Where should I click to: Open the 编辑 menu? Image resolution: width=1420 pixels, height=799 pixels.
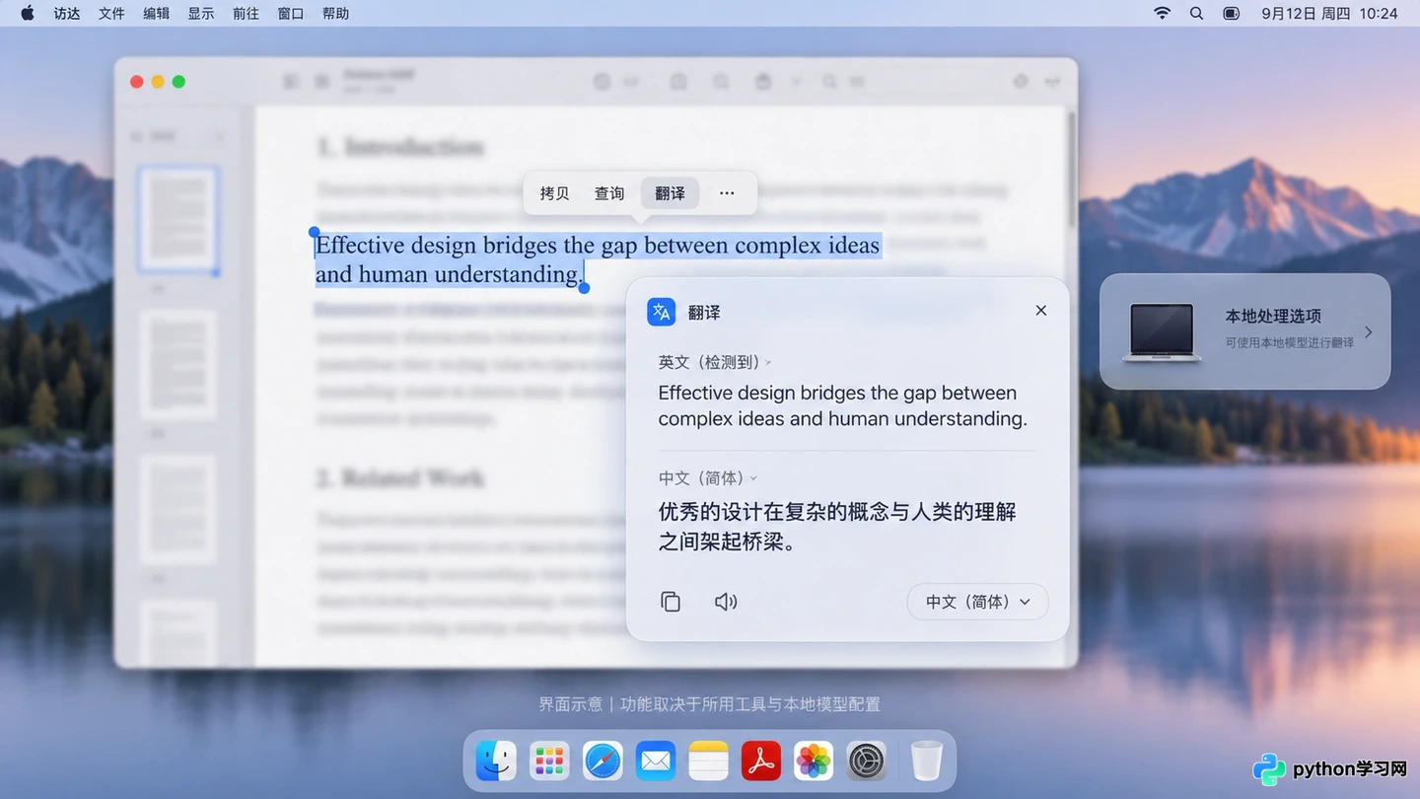point(156,14)
